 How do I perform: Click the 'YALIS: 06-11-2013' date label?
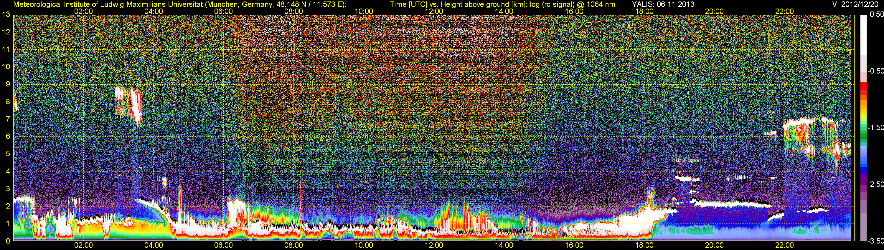(x=663, y=4)
